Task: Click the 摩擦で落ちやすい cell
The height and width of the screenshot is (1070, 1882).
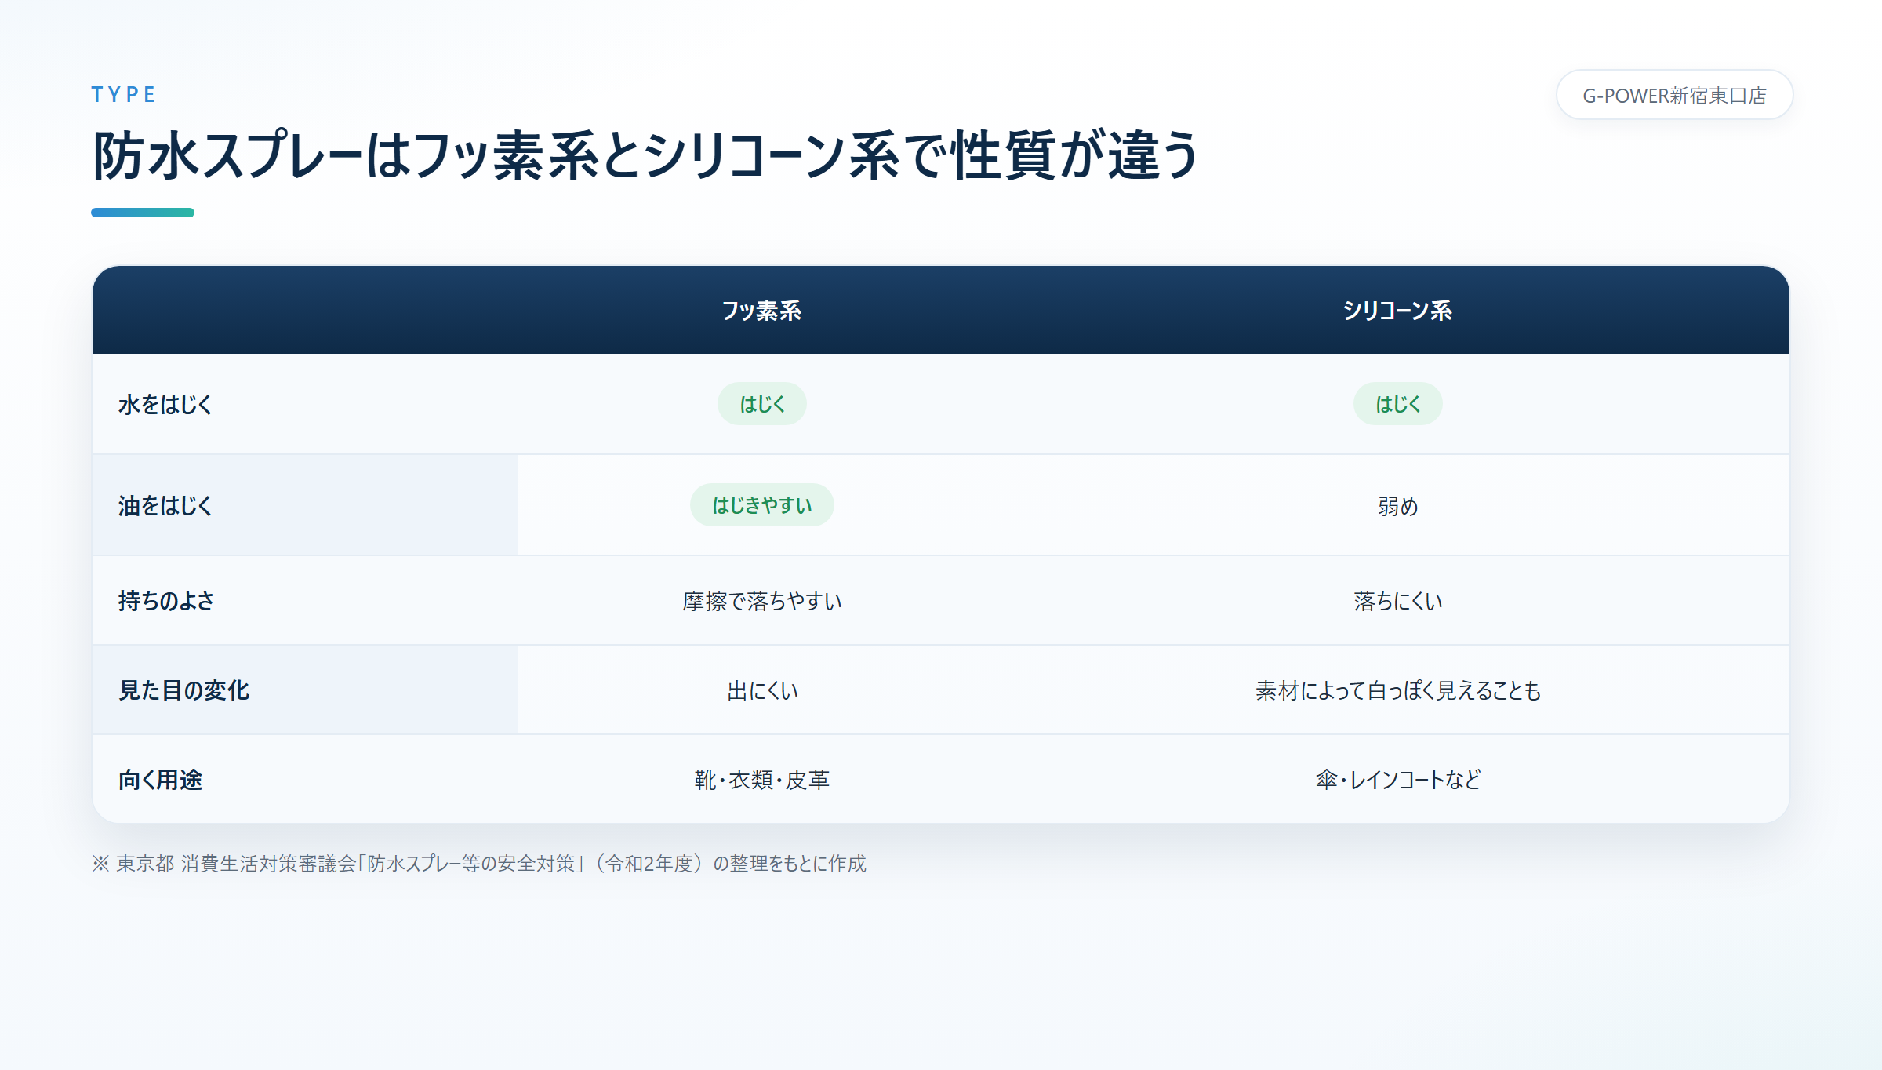Action: tap(761, 601)
